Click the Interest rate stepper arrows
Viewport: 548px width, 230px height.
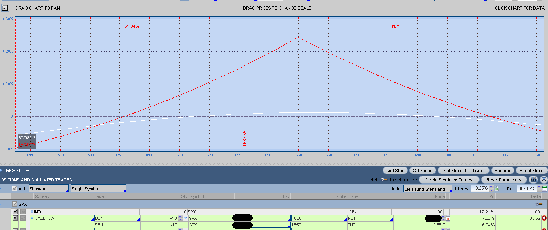point(492,189)
